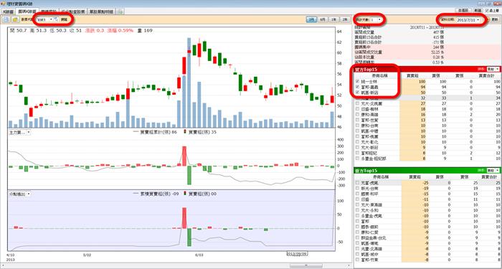
Task: Select the 3月 period button
Action: point(311,19)
